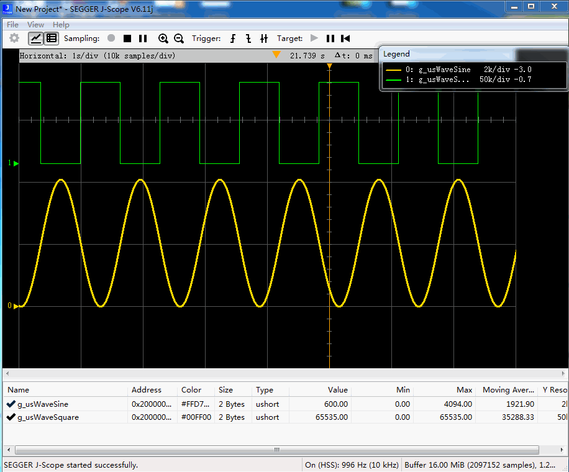Screen dimensions: 569x472
Task: Open the settings gear icon
Action: pyautogui.click(x=14, y=38)
